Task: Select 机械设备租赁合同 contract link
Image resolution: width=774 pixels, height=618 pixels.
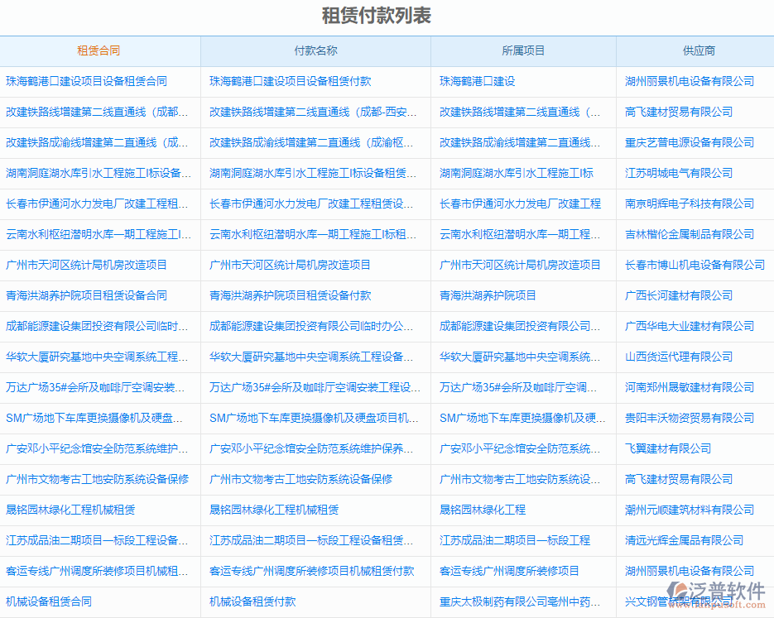Action: (61, 601)
